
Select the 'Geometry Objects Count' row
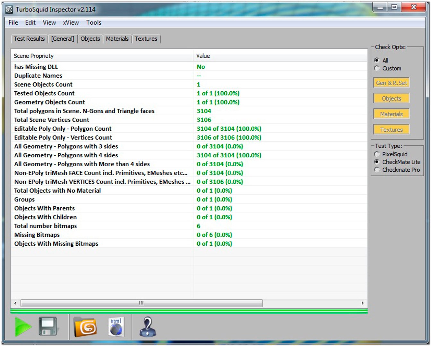189,102
